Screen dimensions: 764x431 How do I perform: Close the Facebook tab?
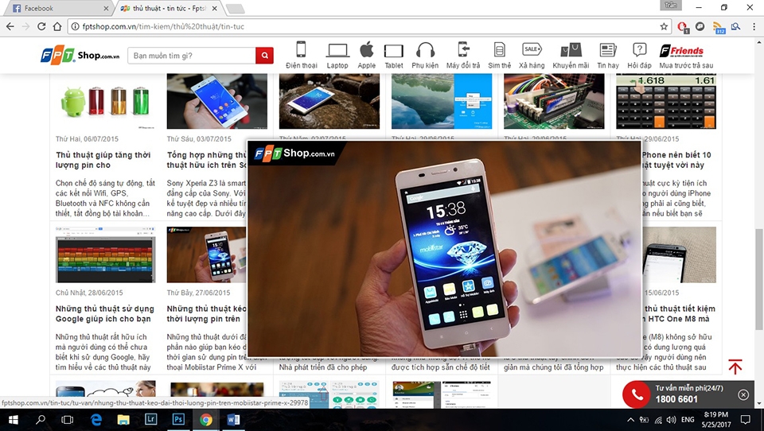106,8
